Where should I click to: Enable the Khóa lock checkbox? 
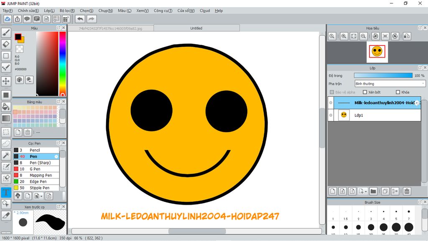[398, 92]
